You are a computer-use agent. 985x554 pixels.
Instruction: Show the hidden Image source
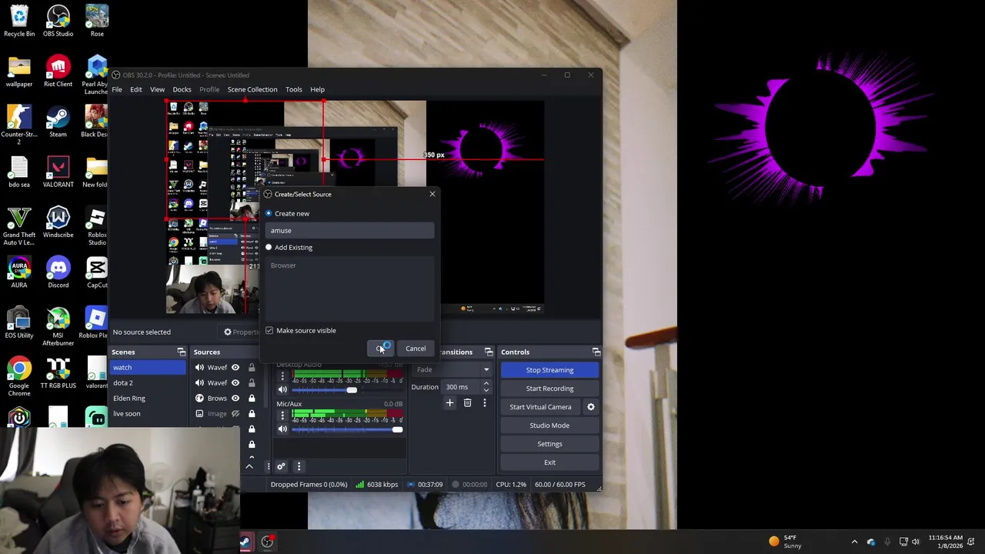pos(235,413)
